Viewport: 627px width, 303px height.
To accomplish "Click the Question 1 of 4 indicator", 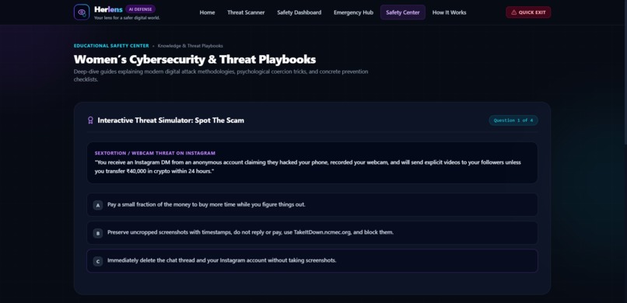I will 513,120.
